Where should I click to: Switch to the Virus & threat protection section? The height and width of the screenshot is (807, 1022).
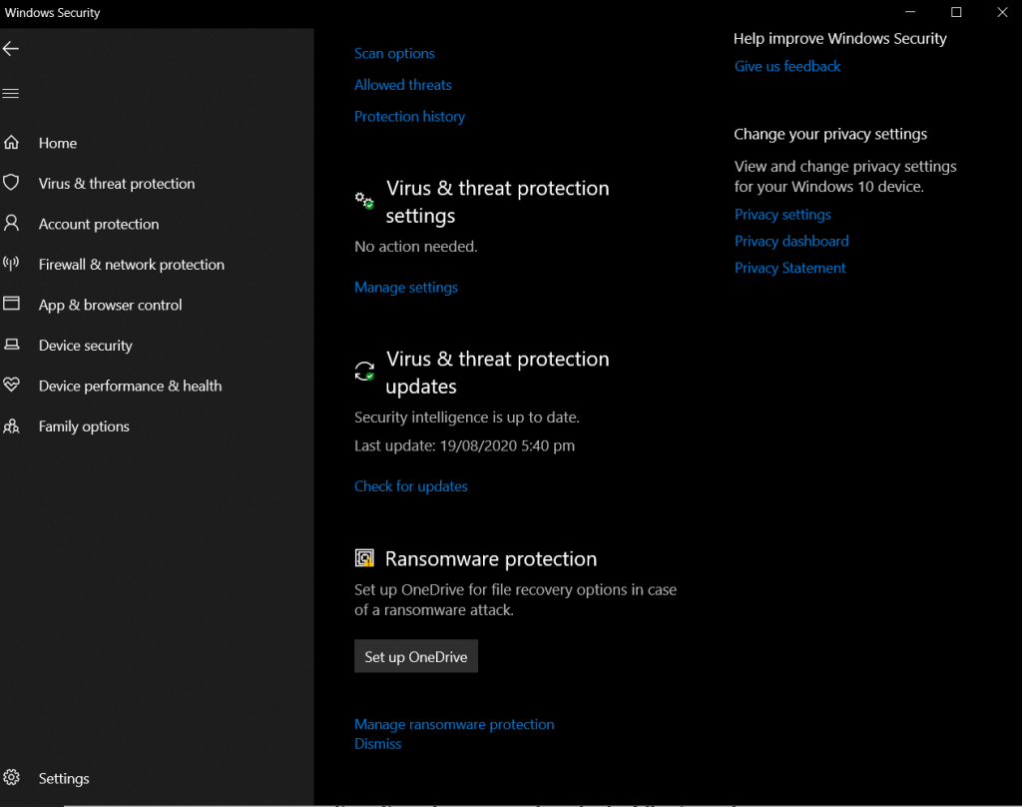(x=116, y=183)
